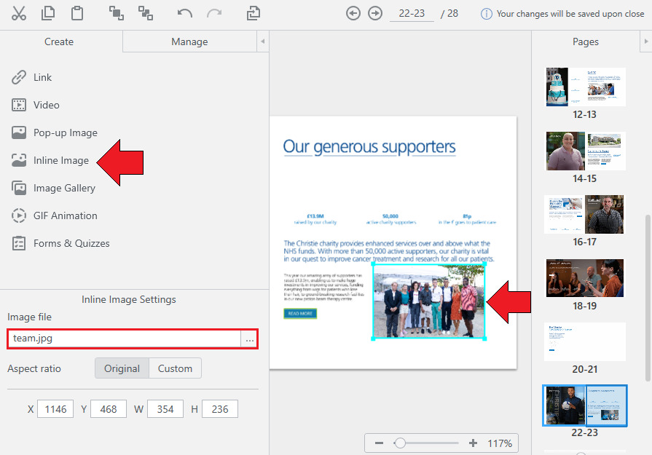Viewport: 652px width, 455px height.
Task: Open pages 18-19 thumbnail
Action: pyautogui.click(x=585, y=278)
